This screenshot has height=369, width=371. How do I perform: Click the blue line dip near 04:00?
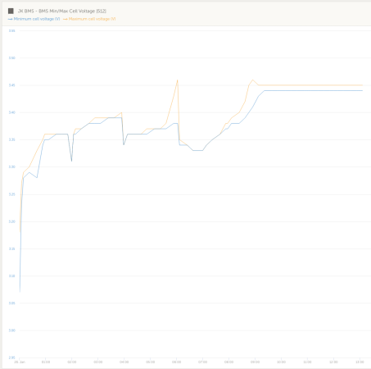(124, 144)
